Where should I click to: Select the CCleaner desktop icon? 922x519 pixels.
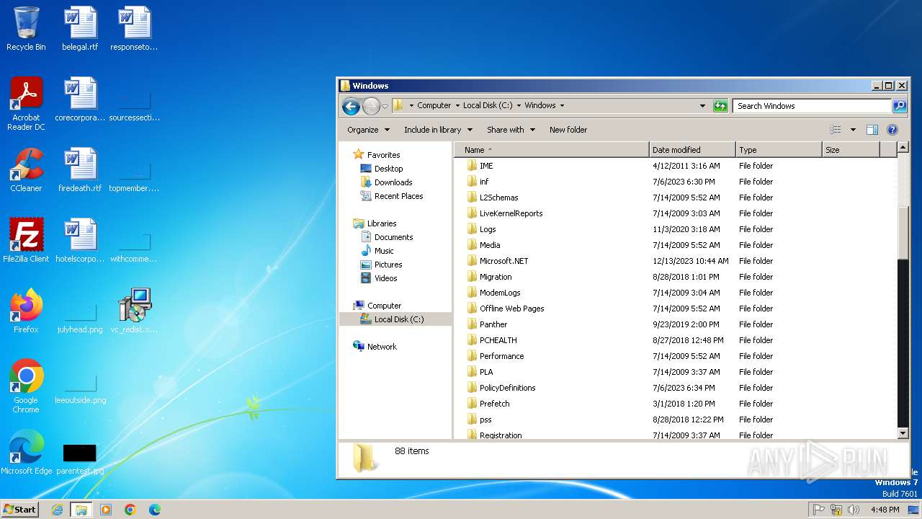[26, 170]
